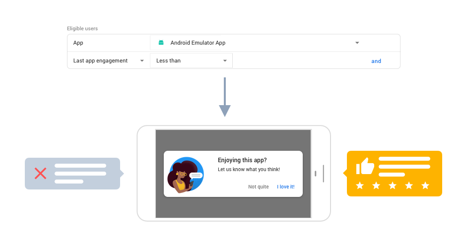Click the downward arrow graphic
The height and width of the screenshot is (247, 467).
pyautogui.click(x=225, y=97)
